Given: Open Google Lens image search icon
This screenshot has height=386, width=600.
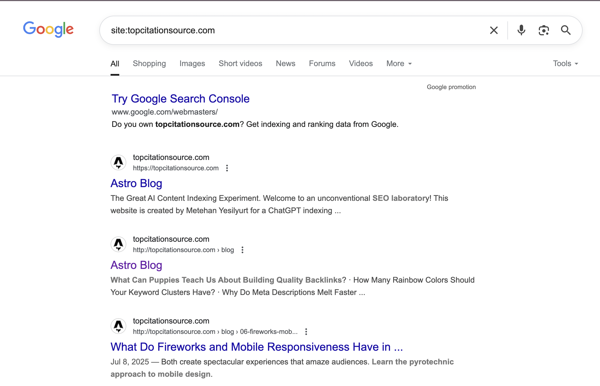Looking at the screenshot, I should (544, 30).
